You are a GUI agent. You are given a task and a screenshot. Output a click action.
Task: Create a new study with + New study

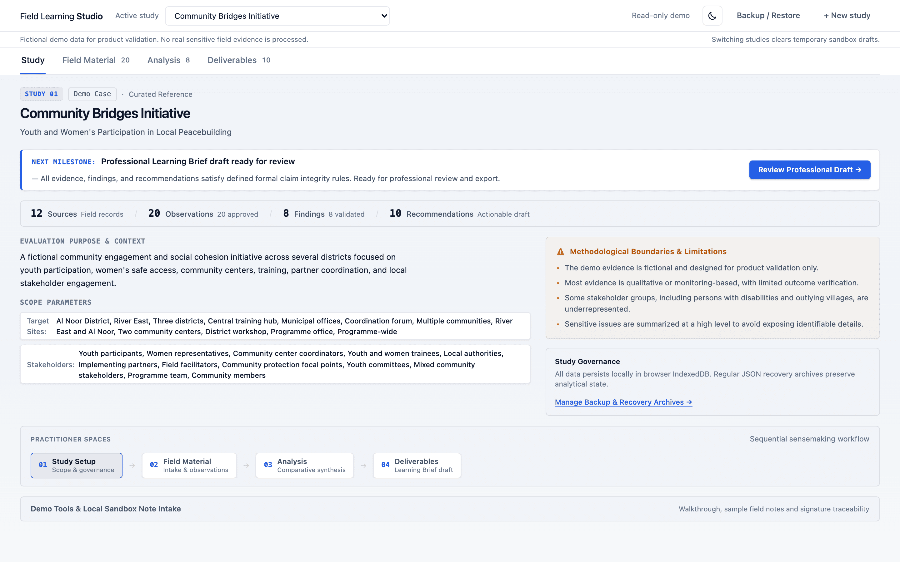(847, 16)
